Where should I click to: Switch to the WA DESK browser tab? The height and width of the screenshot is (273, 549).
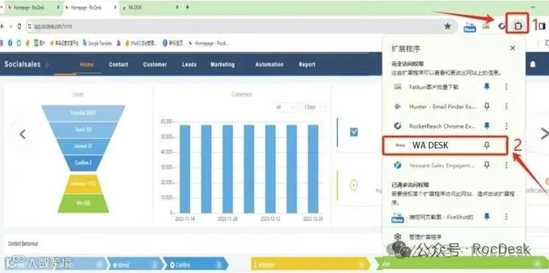(150, 7)
